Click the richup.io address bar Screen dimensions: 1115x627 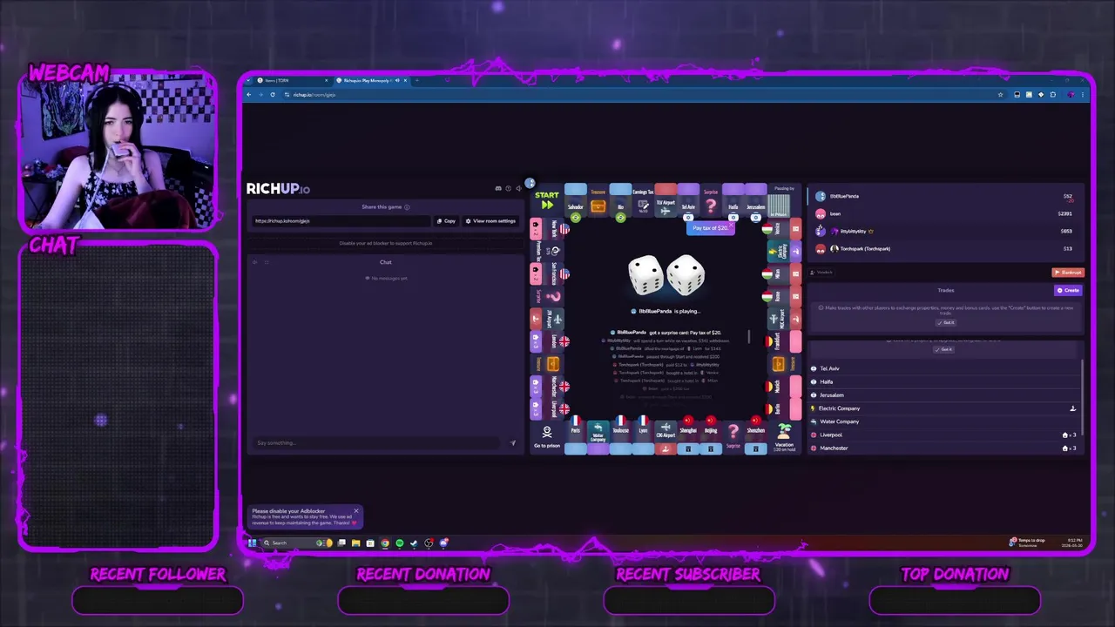point(639,94)
